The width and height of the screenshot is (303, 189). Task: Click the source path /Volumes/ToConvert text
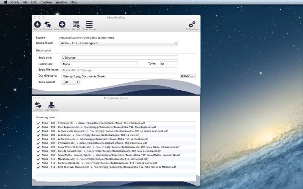(x=87, y=38)
